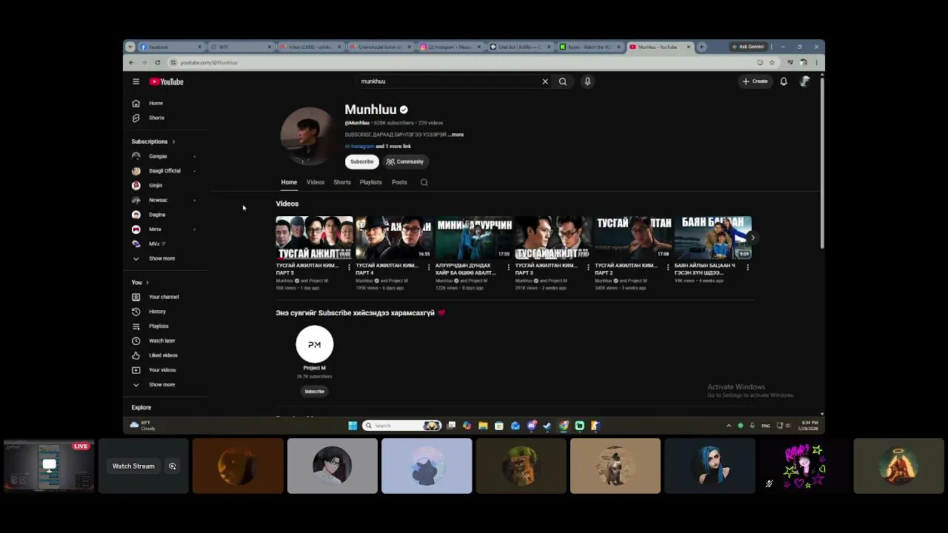Show hidden system tray icons

point(729,426)
